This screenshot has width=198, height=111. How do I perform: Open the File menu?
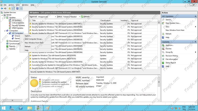(x=5, y=5)
